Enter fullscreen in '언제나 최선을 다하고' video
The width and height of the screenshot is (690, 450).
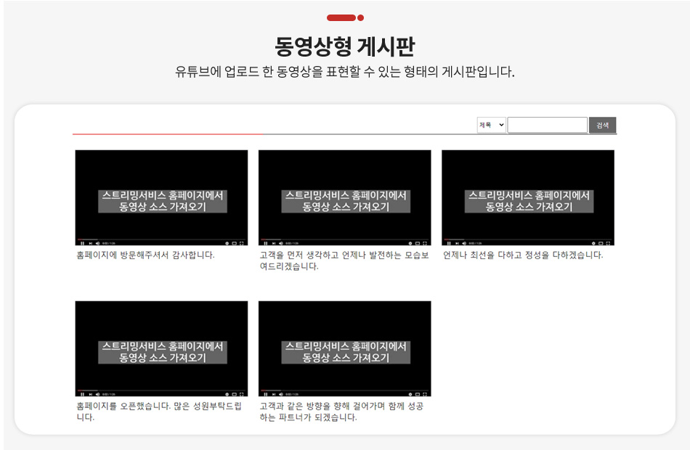coord(608,243)
